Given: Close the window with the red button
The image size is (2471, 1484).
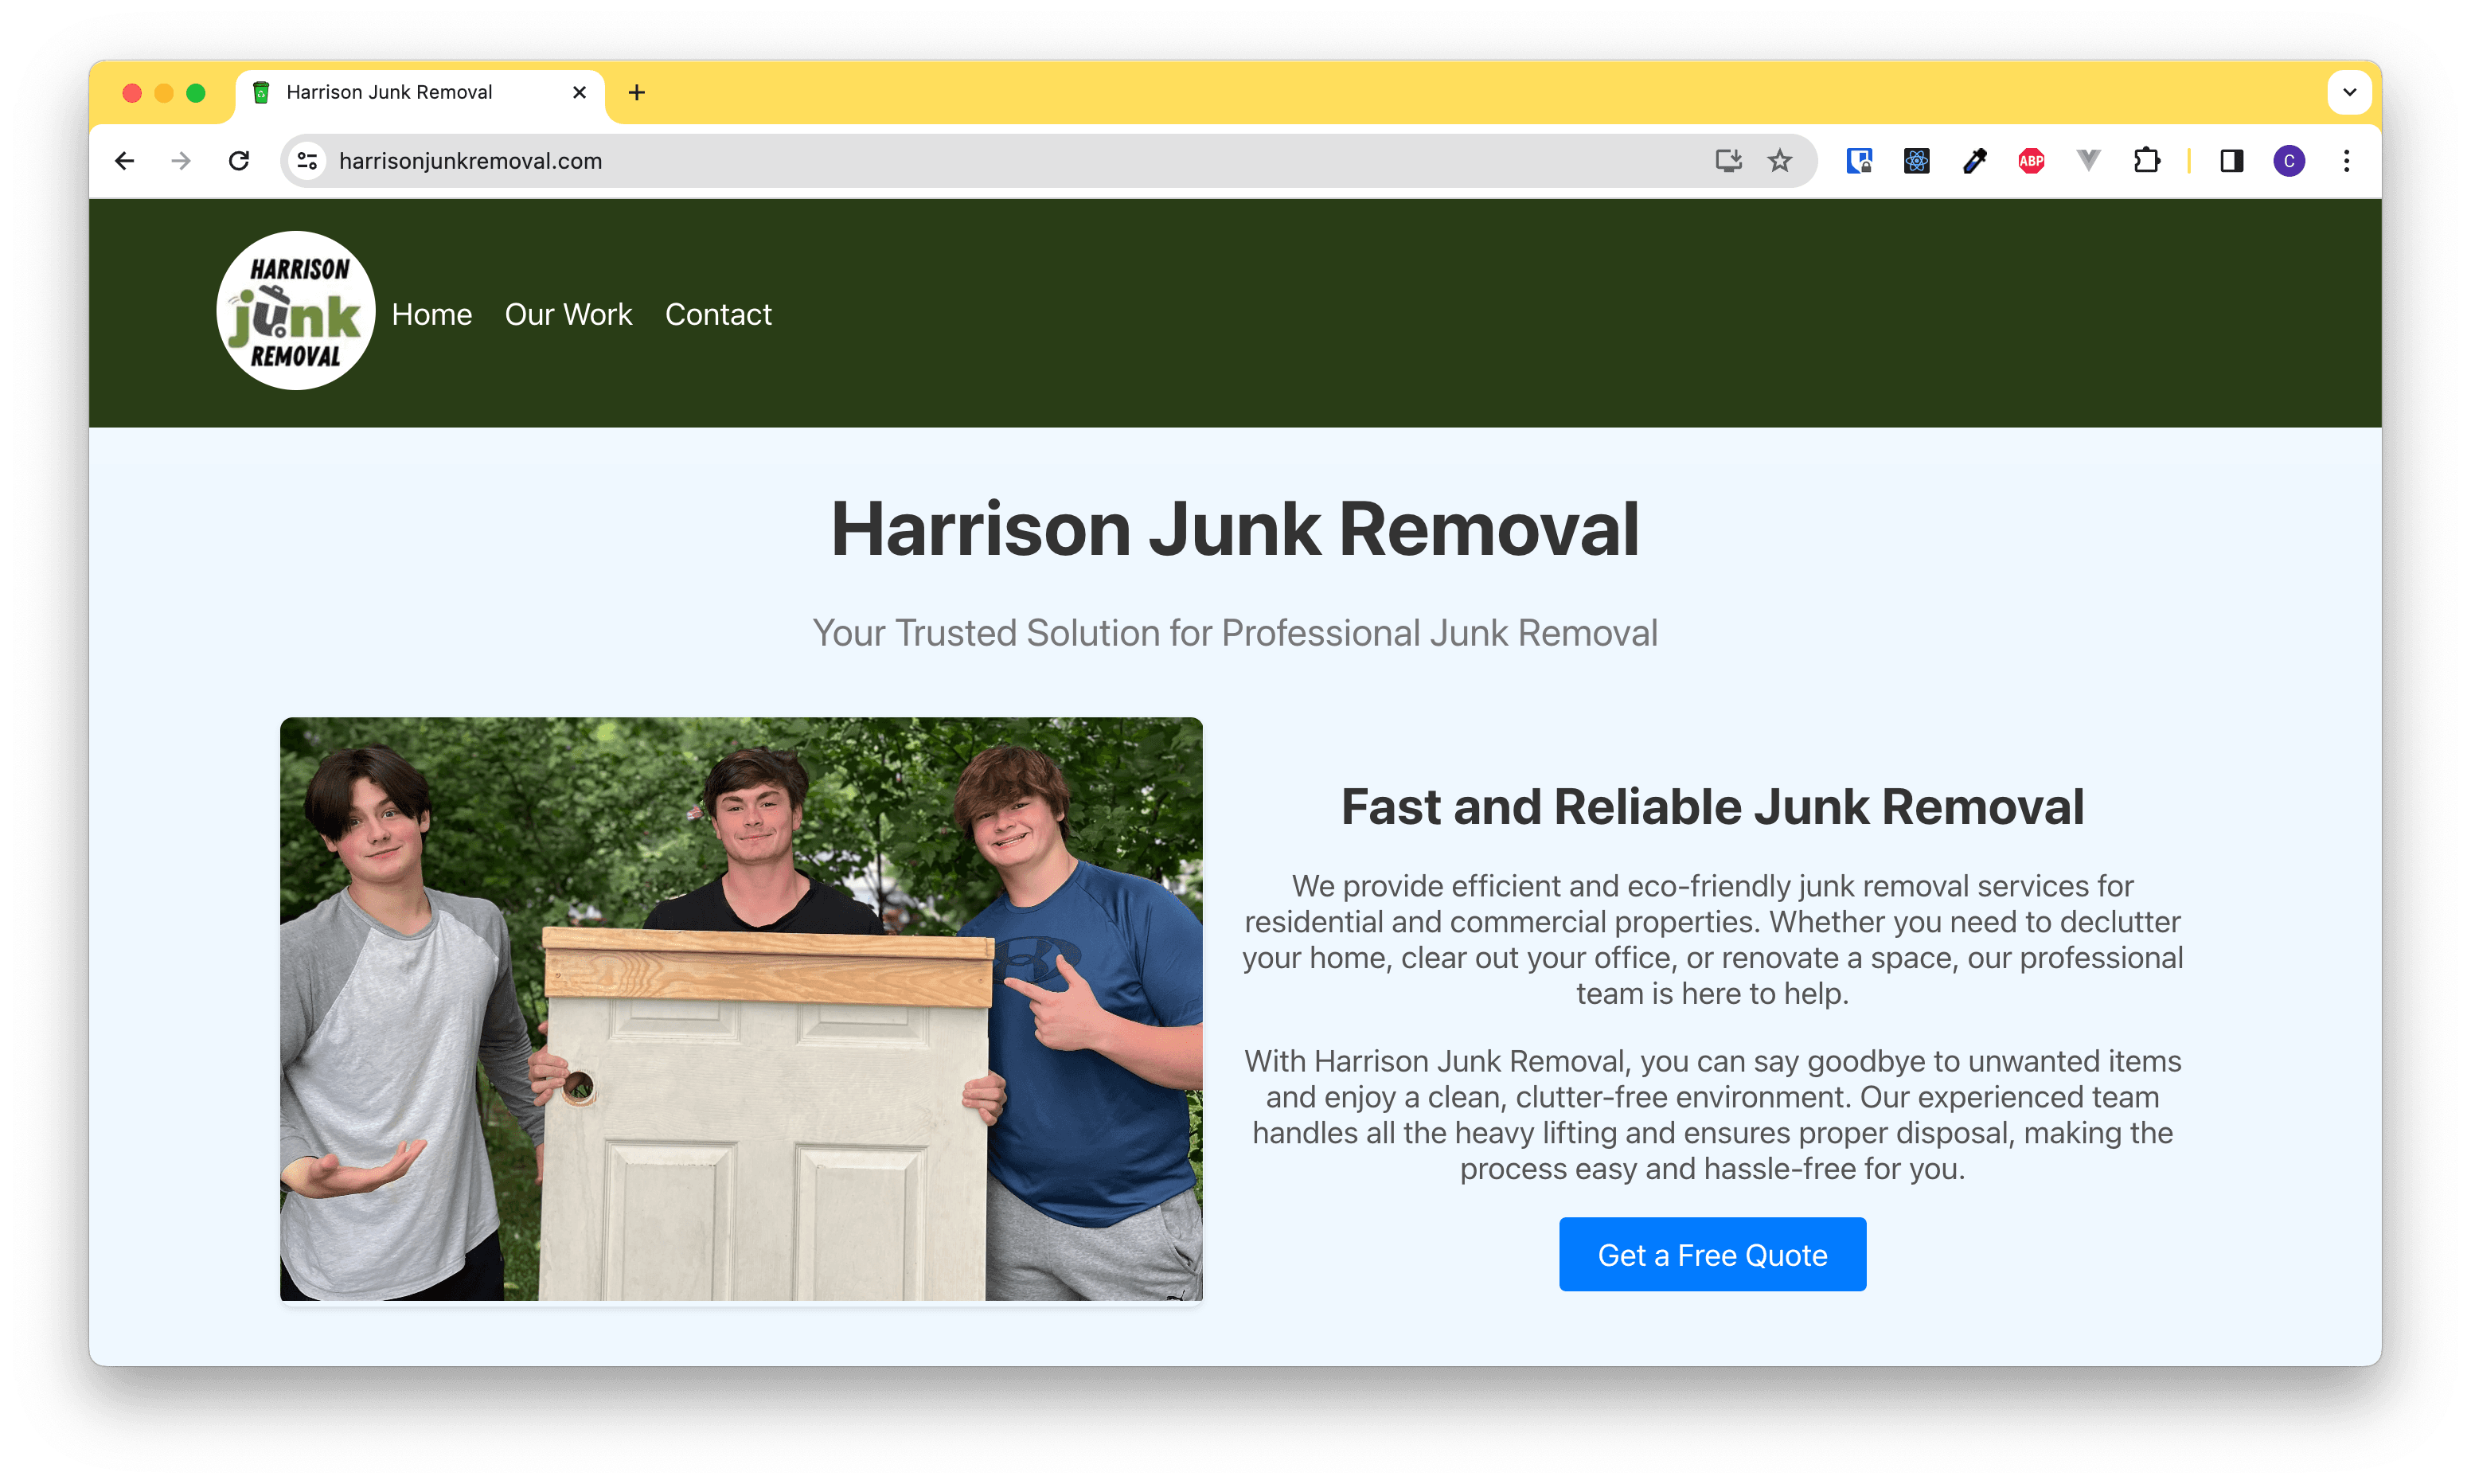Looking at the screenshot, I should pyautogui.click(x=132, y=93).
